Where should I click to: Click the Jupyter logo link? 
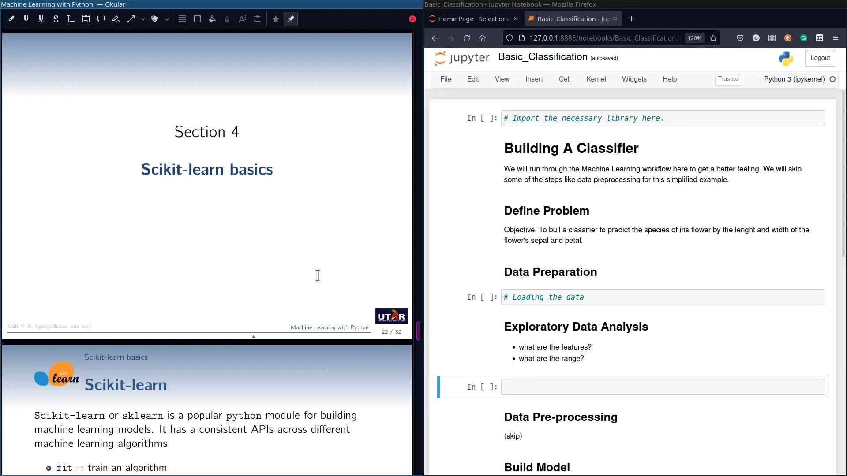pyautogui.click(x=461, y=58)
